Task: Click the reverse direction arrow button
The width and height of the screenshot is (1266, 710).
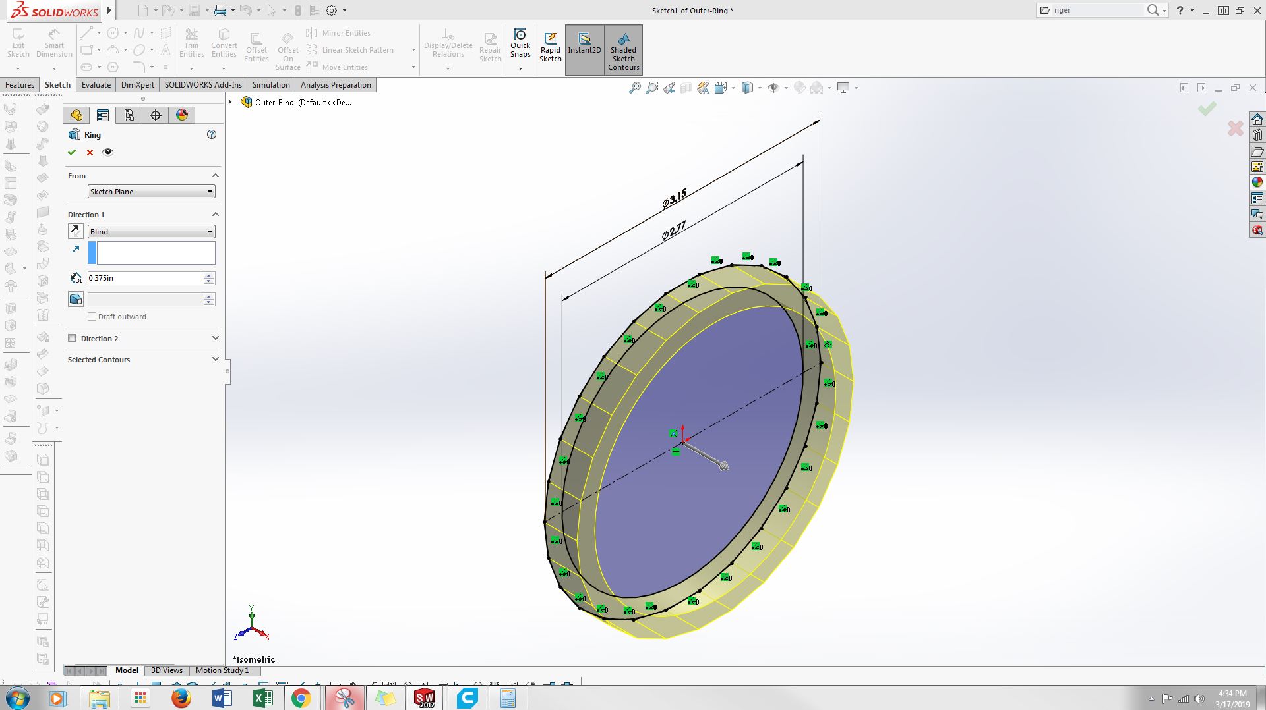Action: click(x=76, y=231)
